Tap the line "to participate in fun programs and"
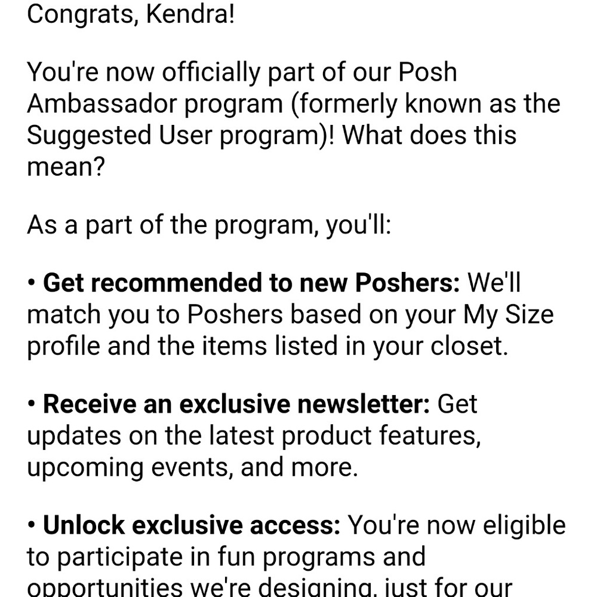 point(226,558)
